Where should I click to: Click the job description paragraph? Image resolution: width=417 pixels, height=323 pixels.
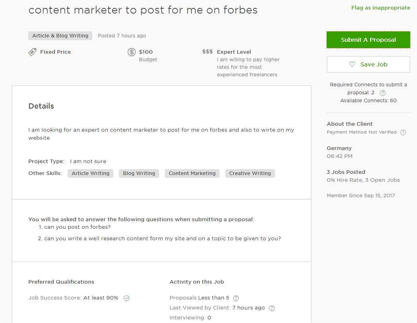161,134
